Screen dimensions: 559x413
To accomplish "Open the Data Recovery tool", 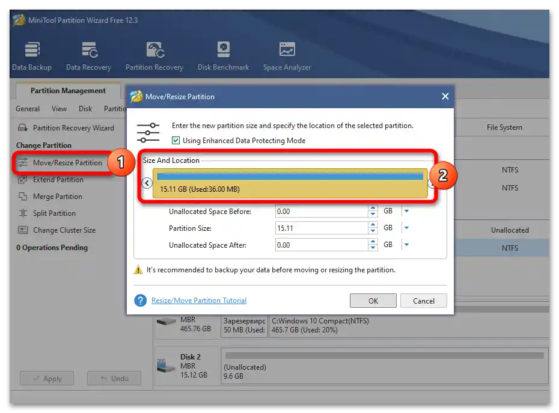I will [x=89, y=56].
